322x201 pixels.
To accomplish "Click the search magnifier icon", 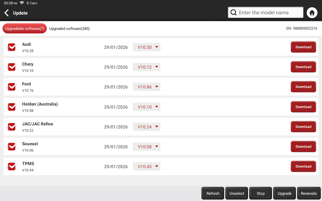I will (x=234, y=13).
